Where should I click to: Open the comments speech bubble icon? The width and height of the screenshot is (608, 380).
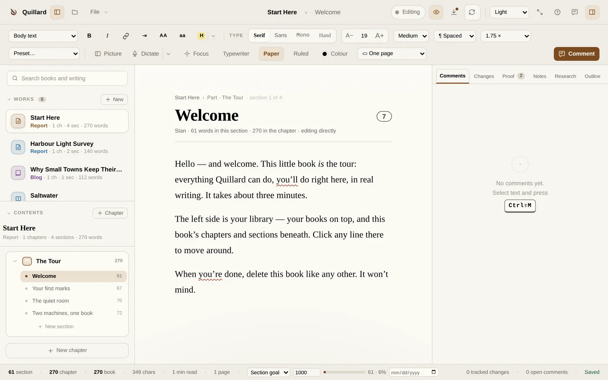575,12
